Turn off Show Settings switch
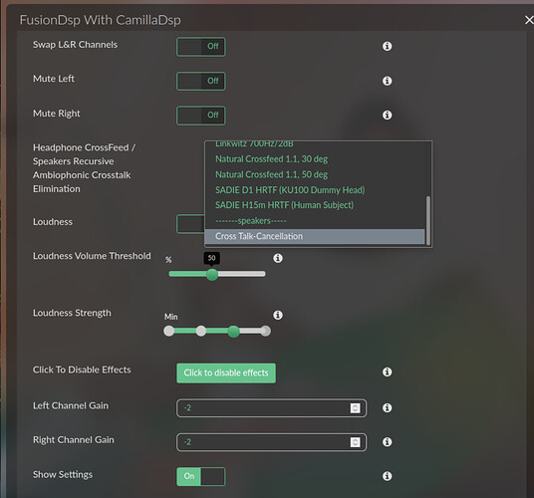Viewport: 534px width, 498px height. pyautogui.click(x=201, y=476)
